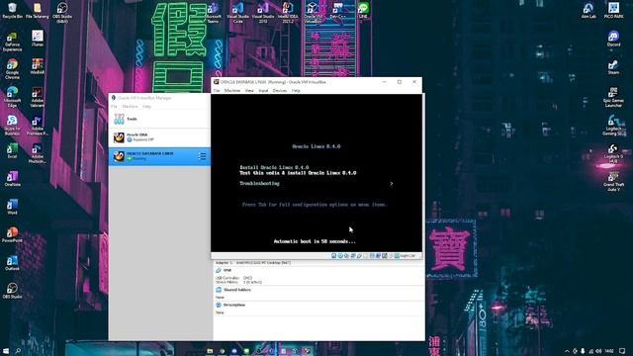Launch Skype for Business from the desktop
Screen dimensions: 633x356
click(x=12, y=126)
